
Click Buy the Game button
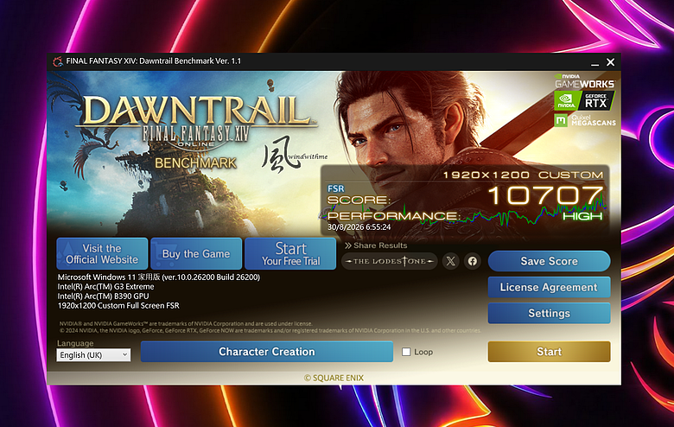coord(196,254)
